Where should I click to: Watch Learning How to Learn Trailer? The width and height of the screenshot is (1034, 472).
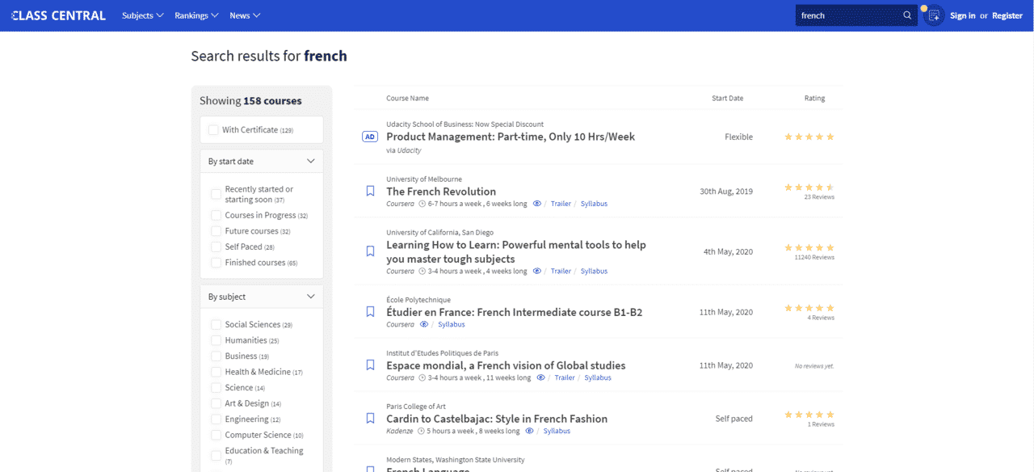click(561, 271)
